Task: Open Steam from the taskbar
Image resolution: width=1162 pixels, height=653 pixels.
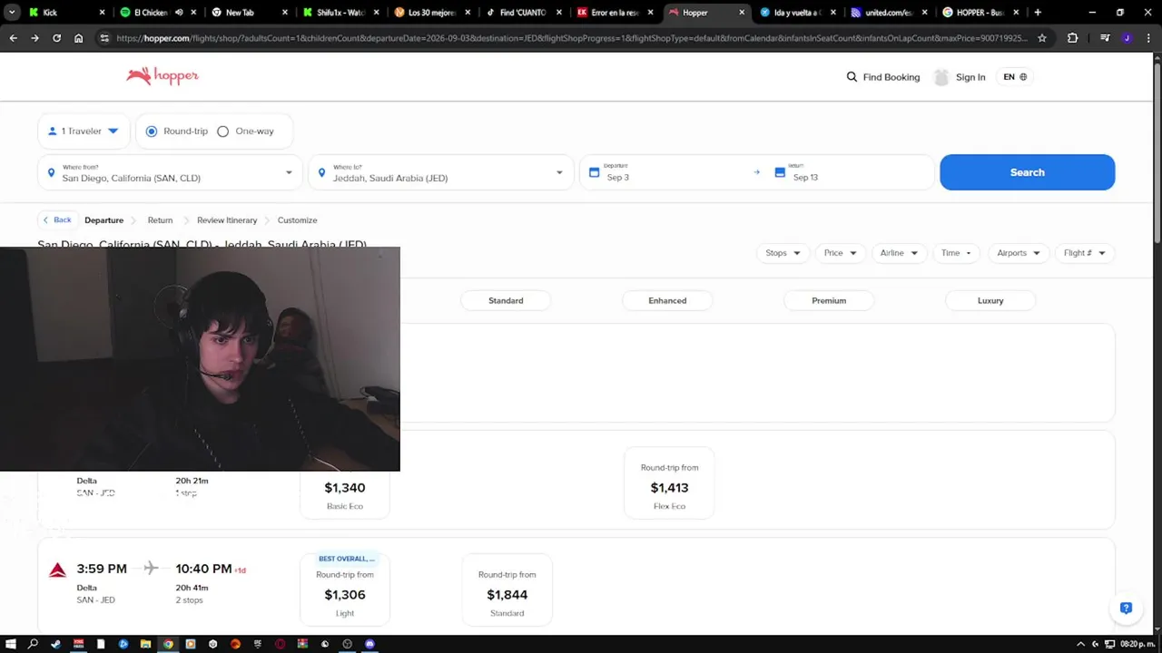Action: (56, 644)
